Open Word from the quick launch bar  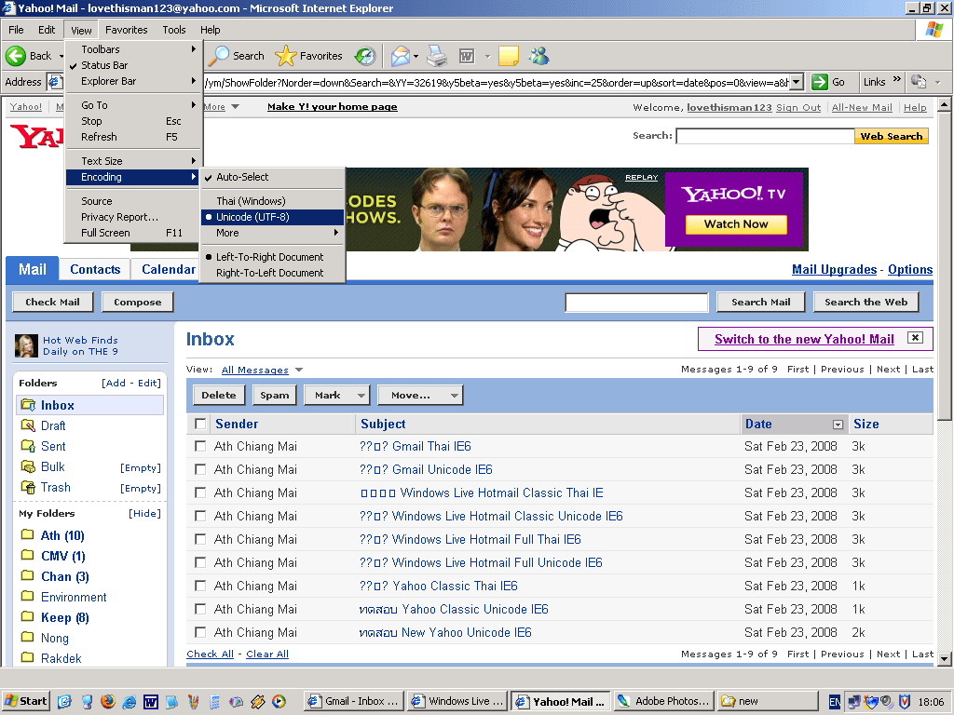150,702
